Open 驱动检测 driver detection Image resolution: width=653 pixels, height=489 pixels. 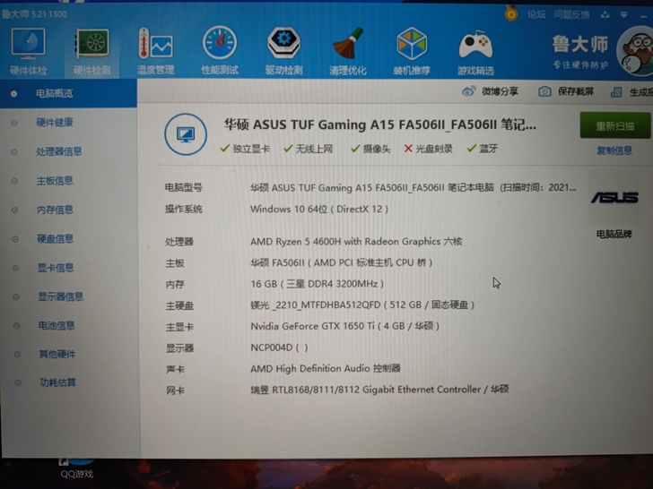click(x=283, y=52)
